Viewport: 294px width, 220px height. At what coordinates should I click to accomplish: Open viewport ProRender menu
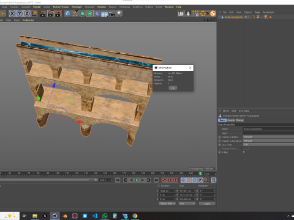28,20
